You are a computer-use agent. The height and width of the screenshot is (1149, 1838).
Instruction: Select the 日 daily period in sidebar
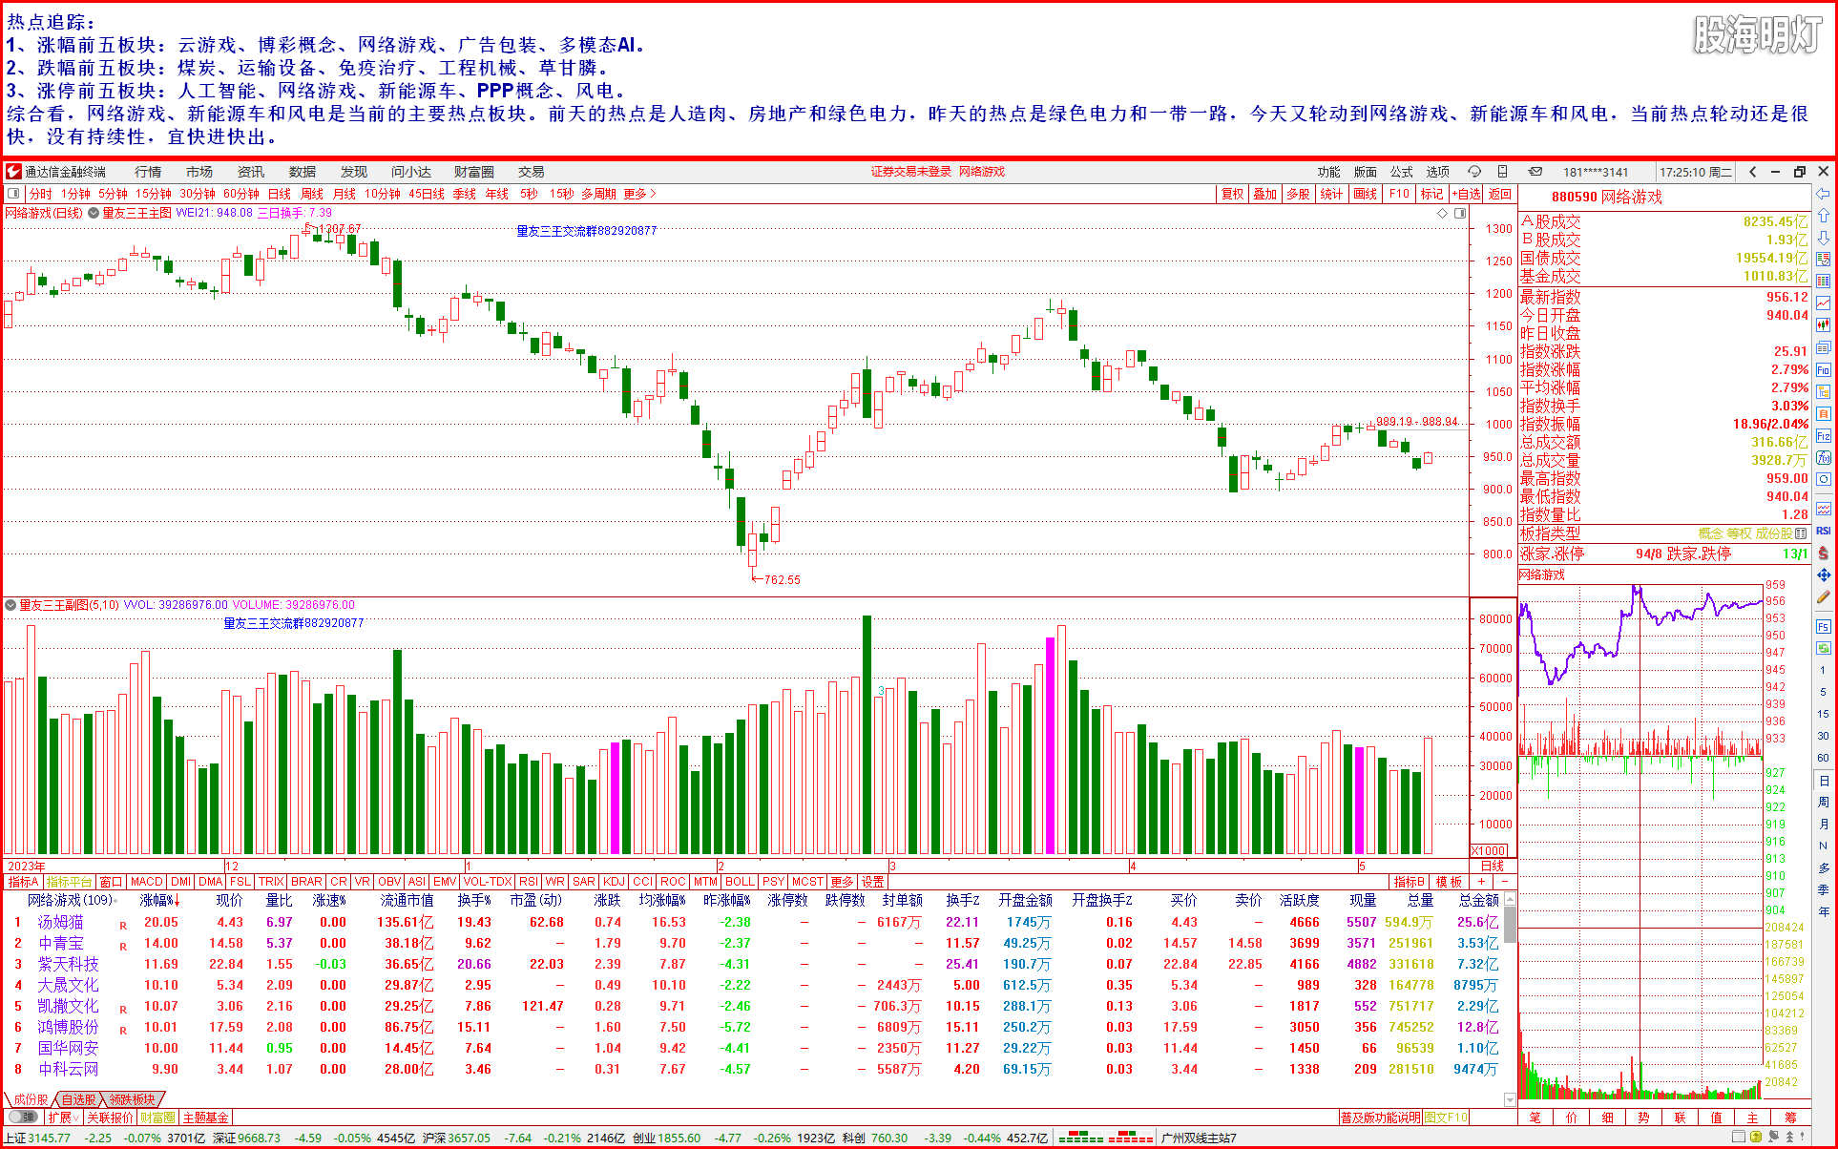(x=1823, y=781)
